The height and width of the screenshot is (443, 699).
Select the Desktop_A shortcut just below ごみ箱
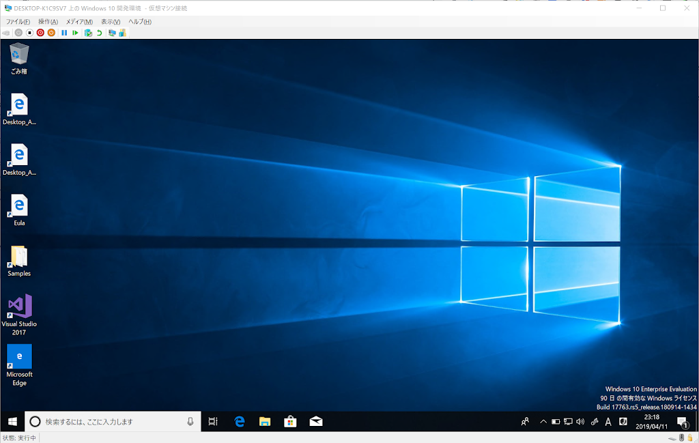19,109
